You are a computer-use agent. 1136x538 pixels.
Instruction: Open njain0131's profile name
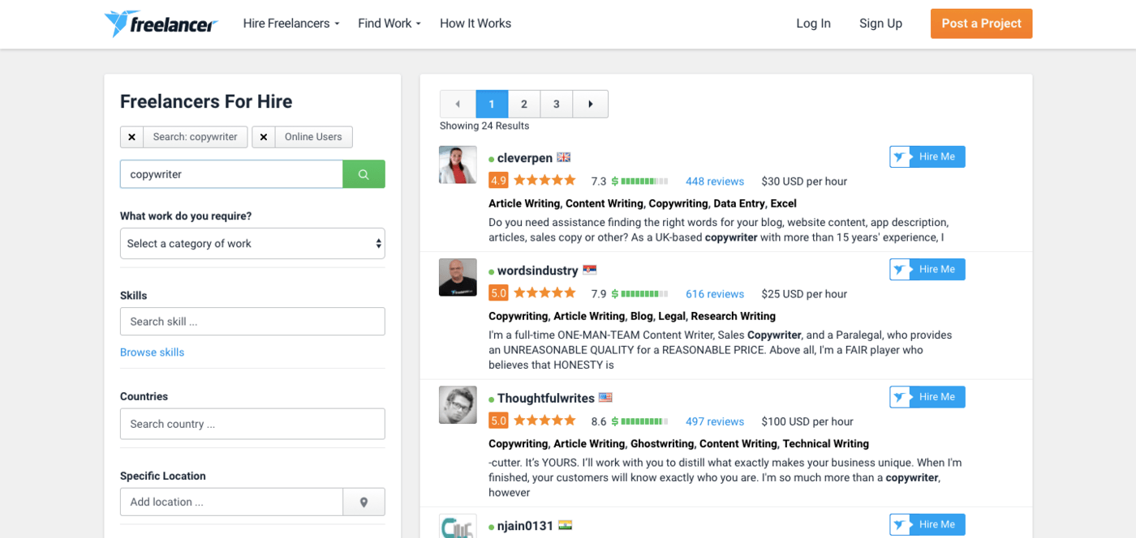click(x=526, y=526)
